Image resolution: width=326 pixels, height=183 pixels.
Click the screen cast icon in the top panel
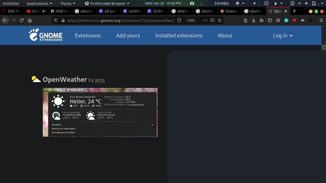[292, 3]
